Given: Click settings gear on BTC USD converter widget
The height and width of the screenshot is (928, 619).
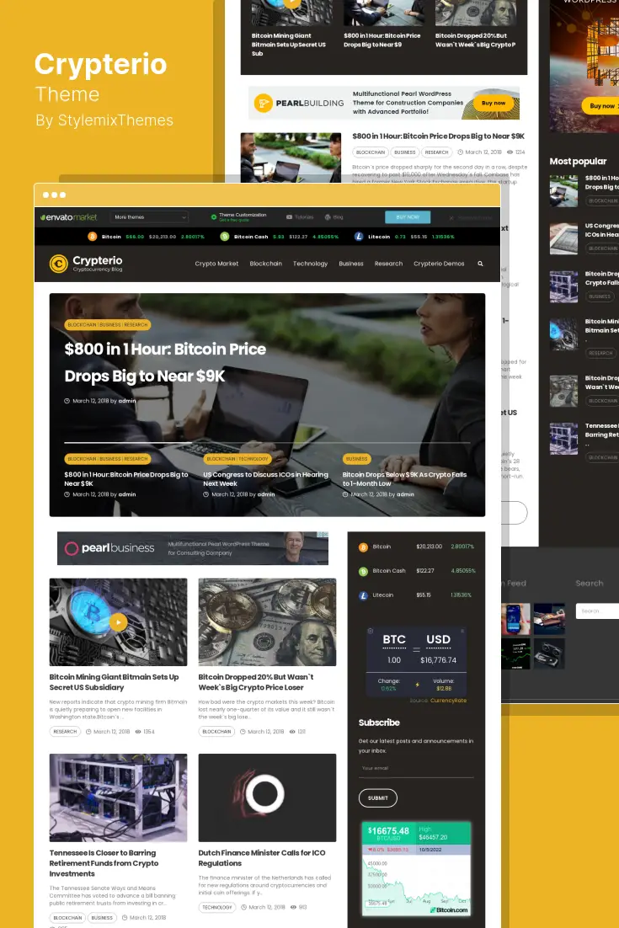Looking at the screenshot, I should click(371, 631).
